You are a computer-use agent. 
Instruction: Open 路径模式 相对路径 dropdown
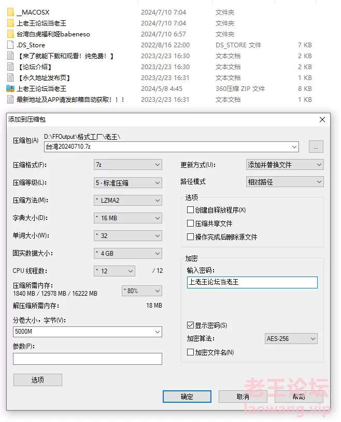(285, 182)
